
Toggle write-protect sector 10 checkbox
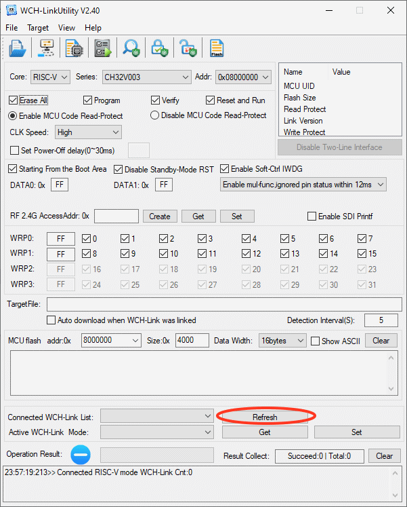coord(163,254)
